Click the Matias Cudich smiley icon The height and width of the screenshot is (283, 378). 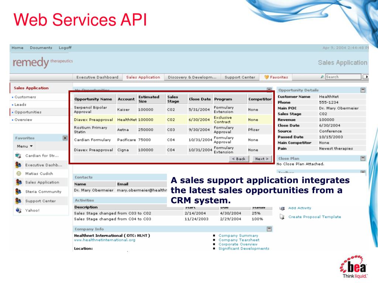pyautogui.click(x=18, y=174)
